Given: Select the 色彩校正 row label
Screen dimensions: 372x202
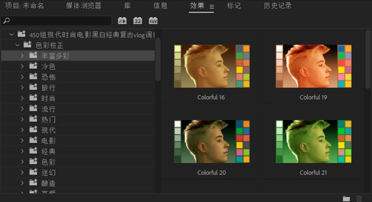Looking at the screenshot, I should click(49, 45).
